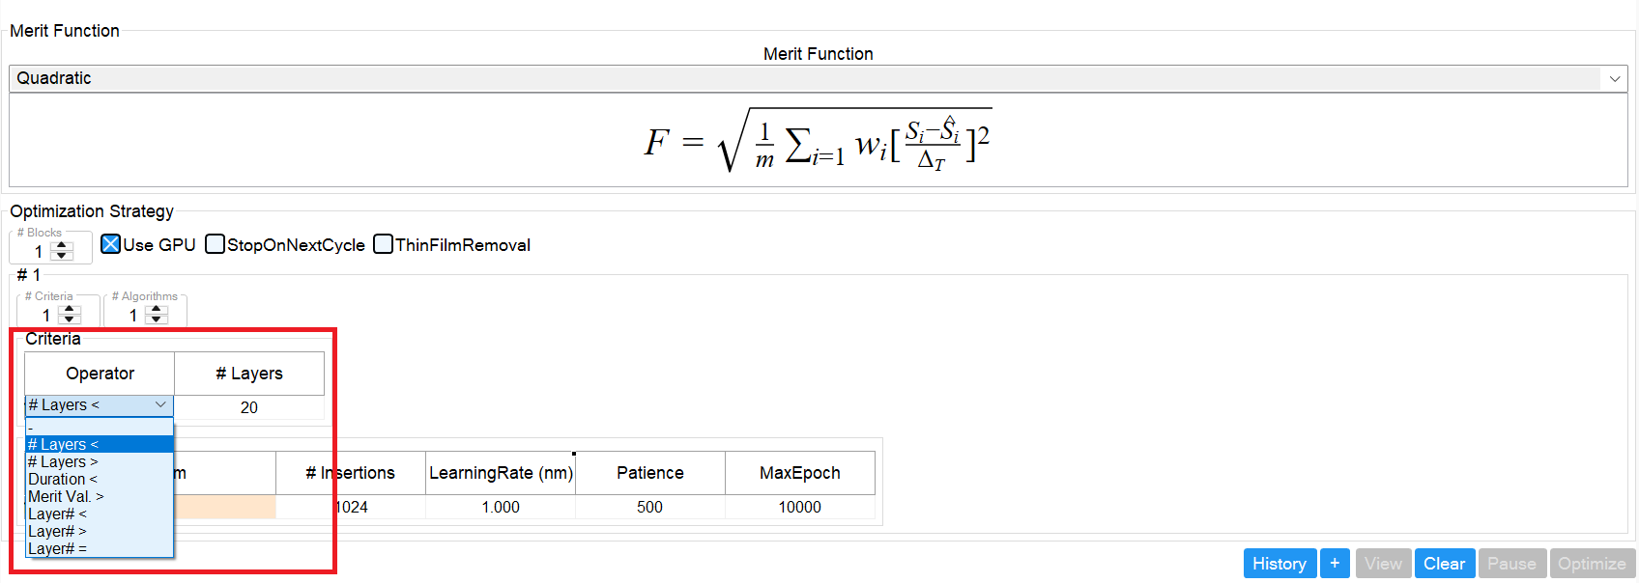This screenshot has width=1639, height=583.
Task: Edit the LearningRate value 1.000
Action: click(501, 507)
